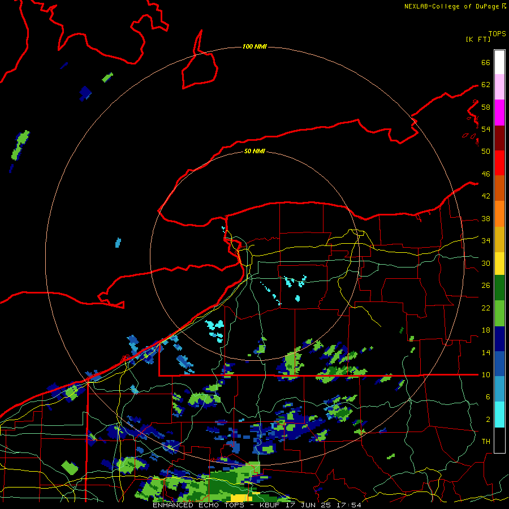
Task: Click the 10 value on the legend
Action: [486, 374]
